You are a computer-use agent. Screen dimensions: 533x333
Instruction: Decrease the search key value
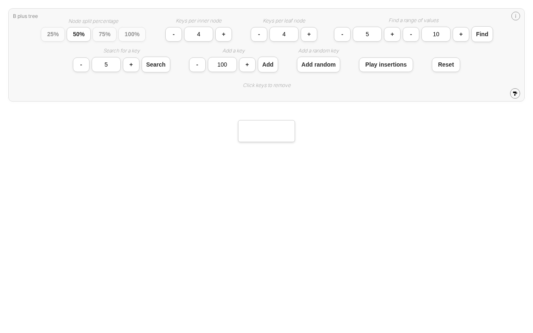[81, 65]
